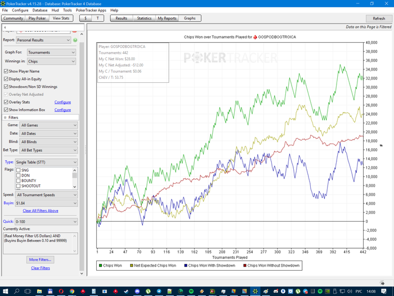Open the Quick filter dropdown

tap(47, 222)
